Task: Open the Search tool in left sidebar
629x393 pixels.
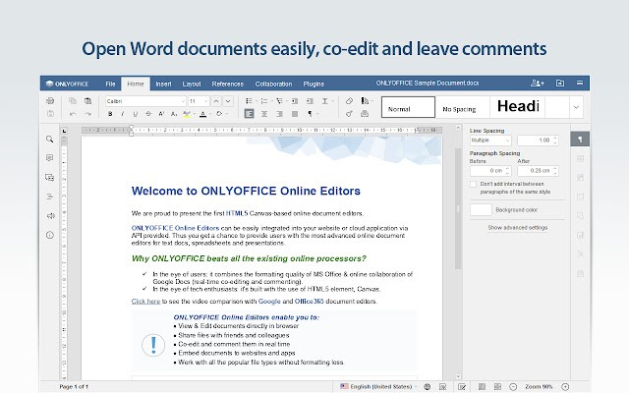Action: pyautogui.click(x=50, y=140)
